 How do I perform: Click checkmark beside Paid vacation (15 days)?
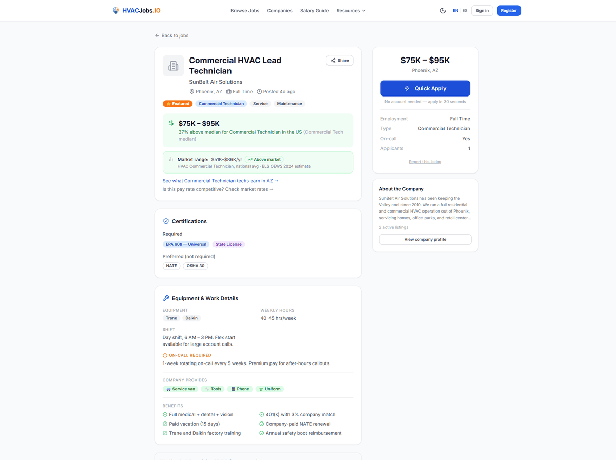[165, 424]
